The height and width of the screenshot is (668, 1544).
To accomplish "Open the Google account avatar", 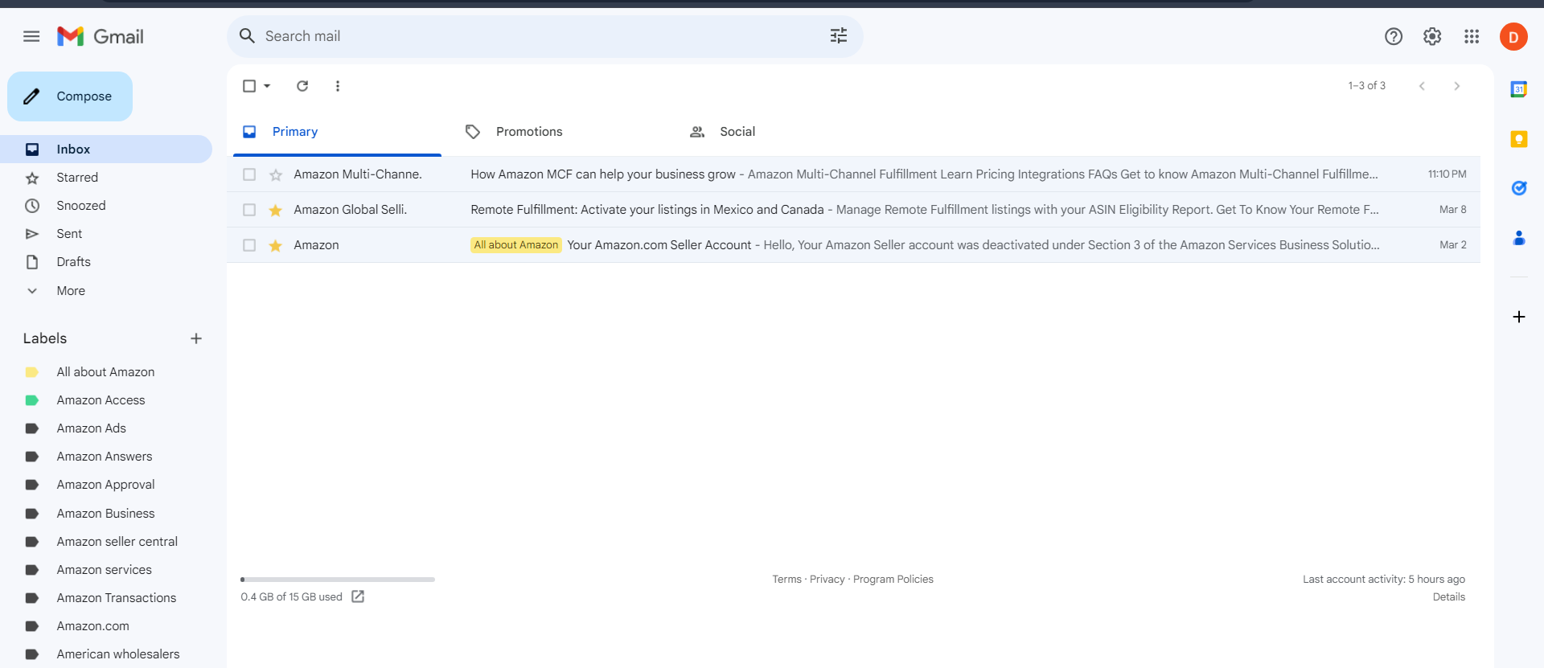I will pyautogui.click(x=1513, y=36).
